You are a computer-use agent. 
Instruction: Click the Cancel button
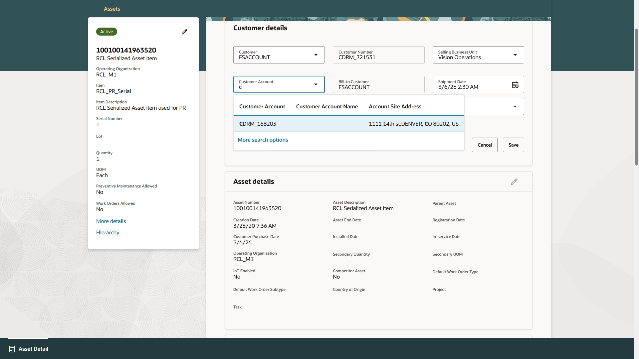pos(485,145)
